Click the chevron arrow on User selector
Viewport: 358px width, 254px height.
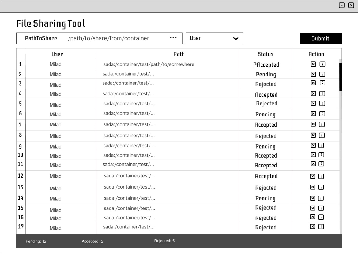click(236, 38)
